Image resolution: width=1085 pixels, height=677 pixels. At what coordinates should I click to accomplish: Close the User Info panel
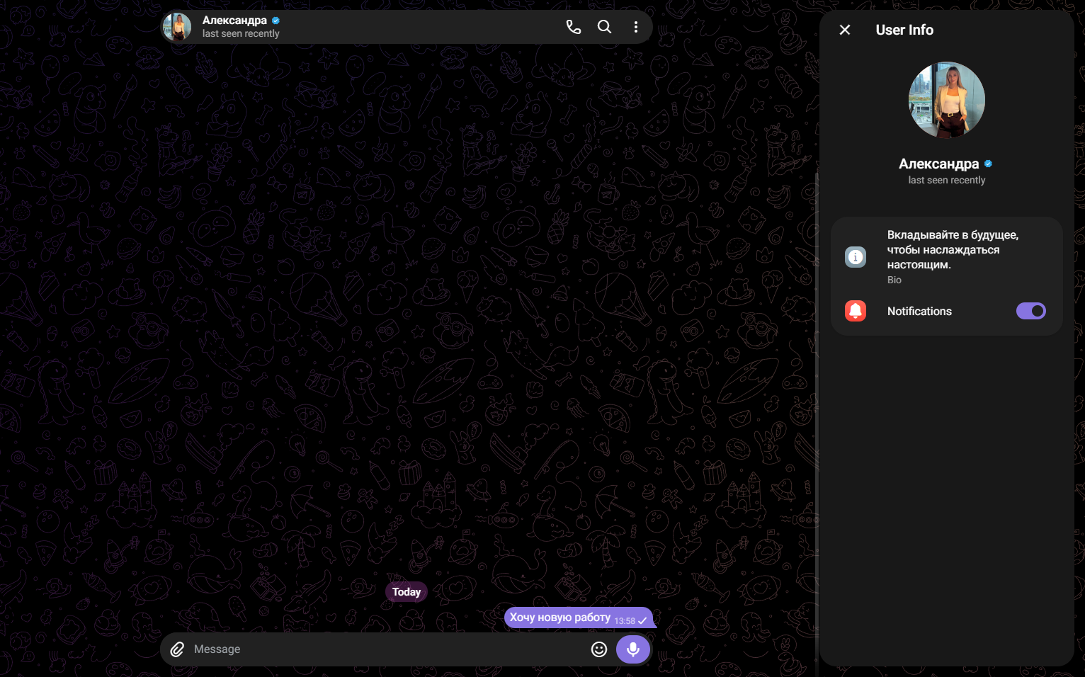pos(845,30)
